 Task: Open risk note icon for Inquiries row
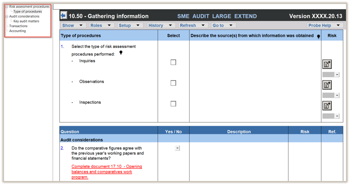pyautogui.click(x=327, y=64)
